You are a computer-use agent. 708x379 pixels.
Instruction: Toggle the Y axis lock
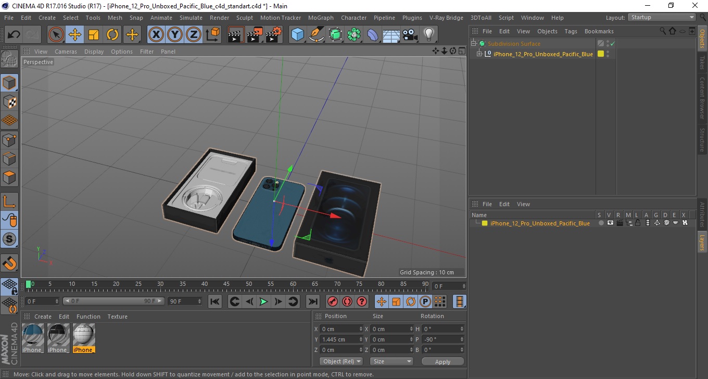tap(175, 35)
